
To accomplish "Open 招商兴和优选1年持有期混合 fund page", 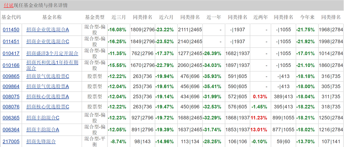I will tap(52, 66).
